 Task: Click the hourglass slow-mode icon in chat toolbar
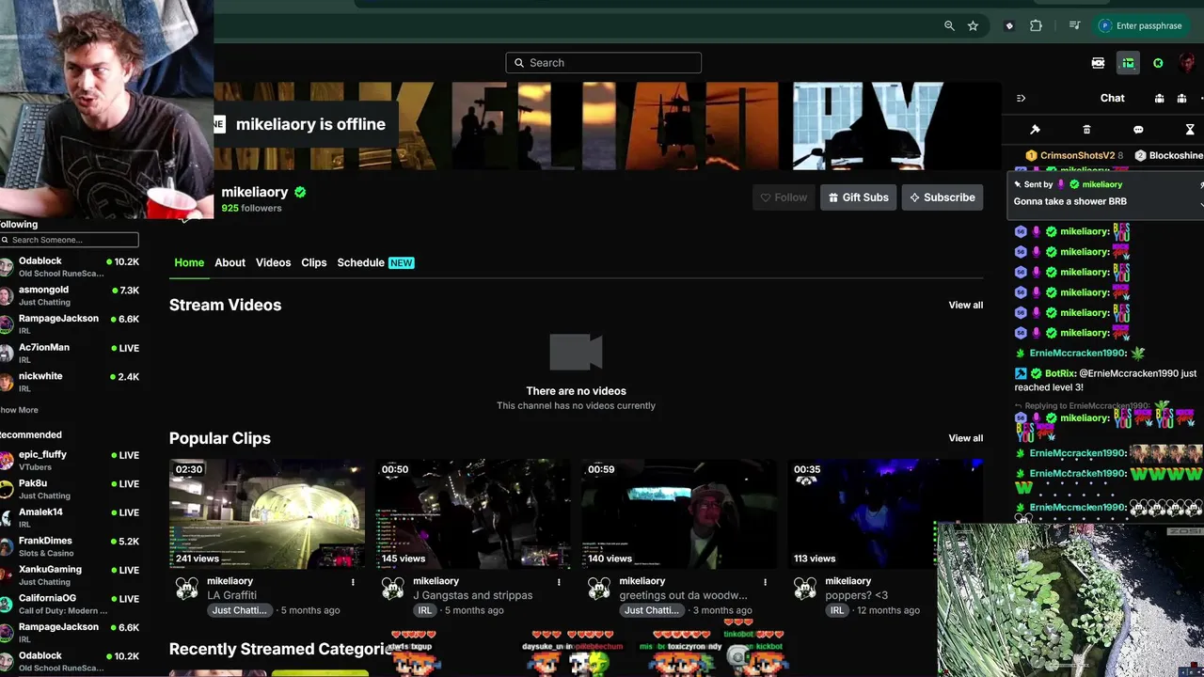(x=1190, y=130)
